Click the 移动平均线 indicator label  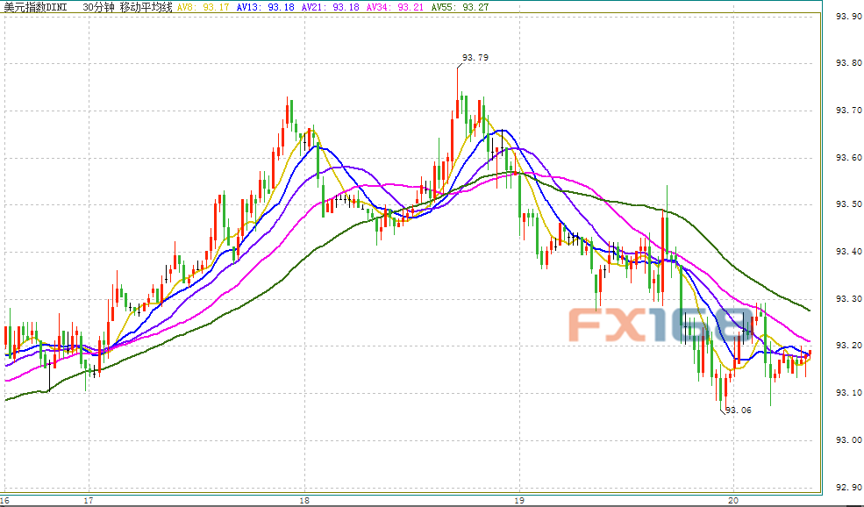[x=146, y=7]
